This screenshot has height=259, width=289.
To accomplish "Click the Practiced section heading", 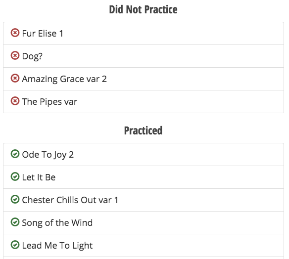I will pyautogui.click(x=143, y=130).
